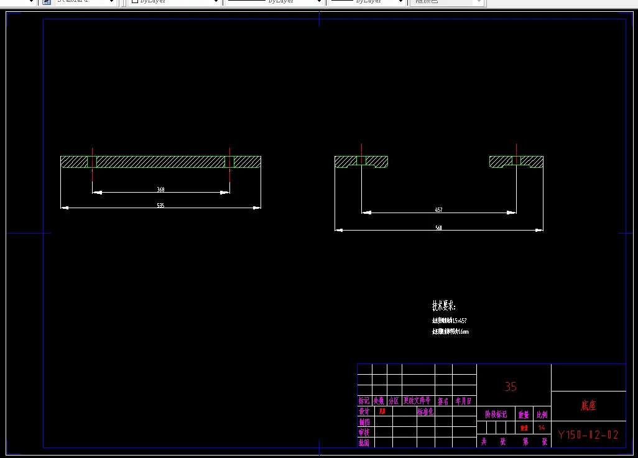Select the 368 dimension text
The width and height of the screenshot is (638, 458).
coord(160,190)
